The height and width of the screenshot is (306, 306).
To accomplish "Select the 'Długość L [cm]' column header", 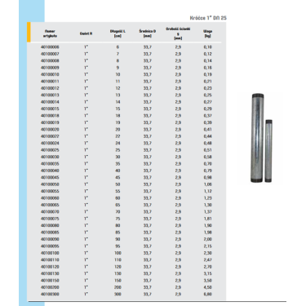I will [118, 33].
